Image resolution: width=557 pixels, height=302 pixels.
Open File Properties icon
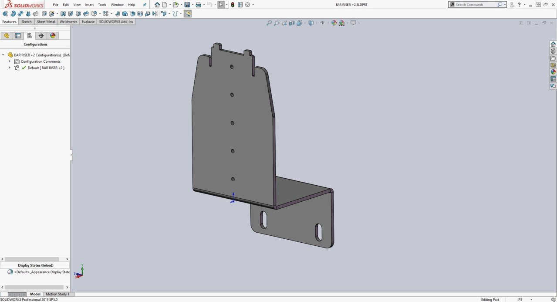tap(240, 5)
